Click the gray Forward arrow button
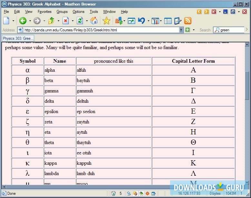This screenshot has height=198, width=251. point(37,21)
